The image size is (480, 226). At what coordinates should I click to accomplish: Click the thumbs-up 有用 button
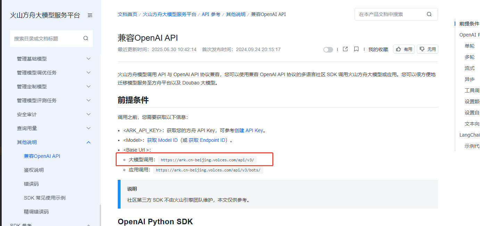pyautogui.click(x=404, y=49)
